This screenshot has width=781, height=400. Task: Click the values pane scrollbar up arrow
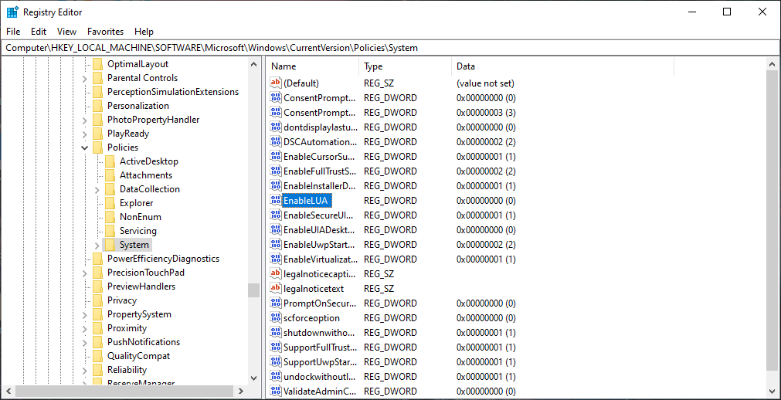tap(772, 64)
